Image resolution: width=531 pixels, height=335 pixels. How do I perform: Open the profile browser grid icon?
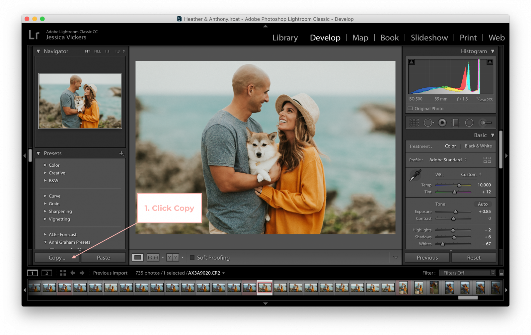pos(487,160)
